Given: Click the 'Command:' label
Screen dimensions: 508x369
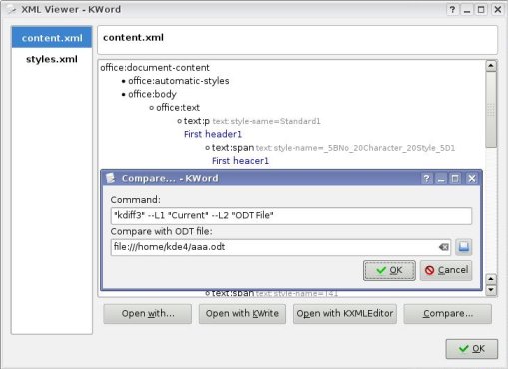Looking at the screenshot, I should point(136,200).
